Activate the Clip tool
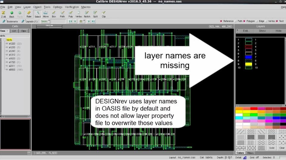 [104, 14]
